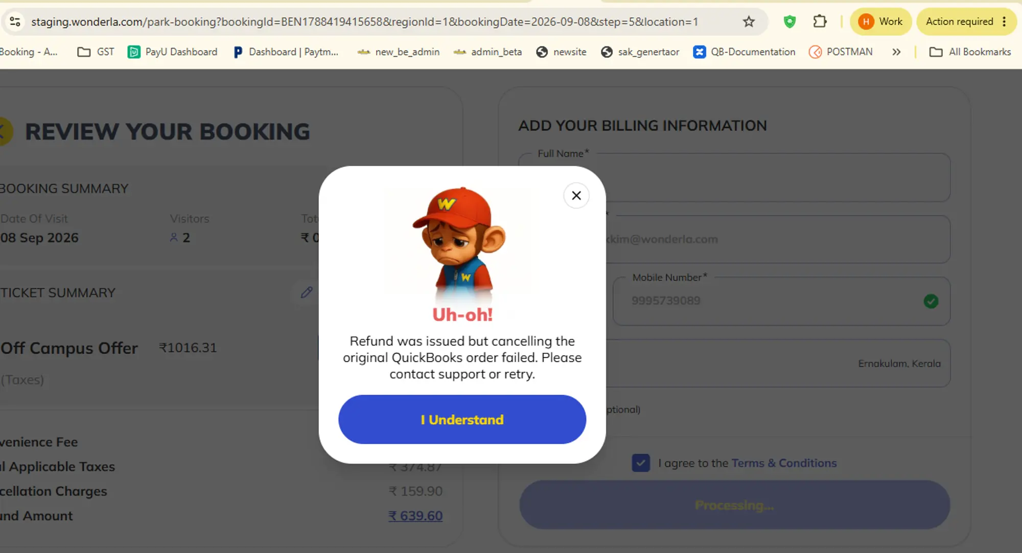The image size is (1022, 553).
Task: Click the Mobile Number input field
Action: tap(781, 301)
